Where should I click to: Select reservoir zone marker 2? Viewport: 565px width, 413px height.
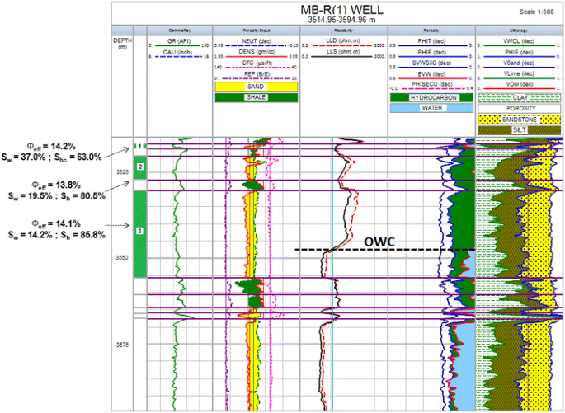click(x=140, y=167)
